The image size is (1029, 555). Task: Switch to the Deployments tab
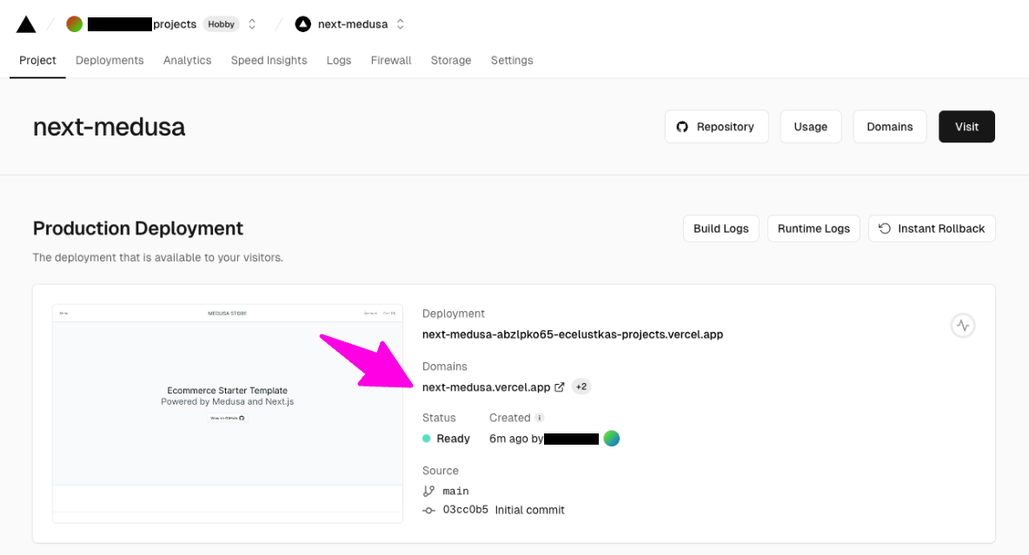(110, 60)
